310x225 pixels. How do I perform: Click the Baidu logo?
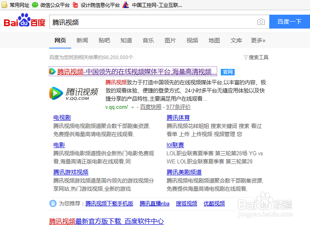[25, 20]
